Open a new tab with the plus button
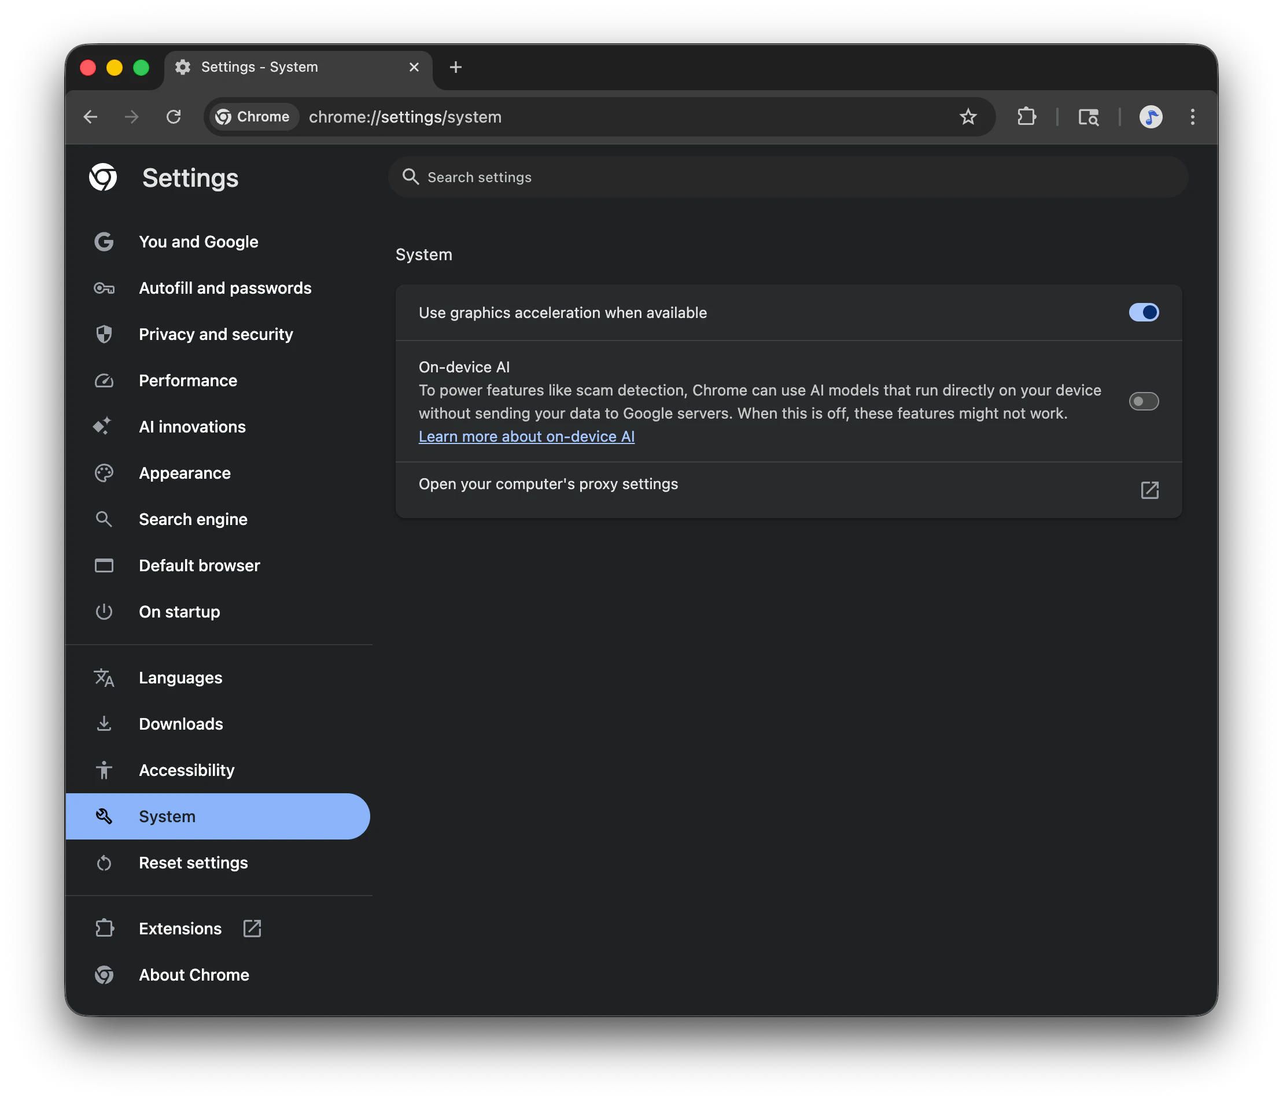Viewport: 1283px width, 1102px height. 456,67
